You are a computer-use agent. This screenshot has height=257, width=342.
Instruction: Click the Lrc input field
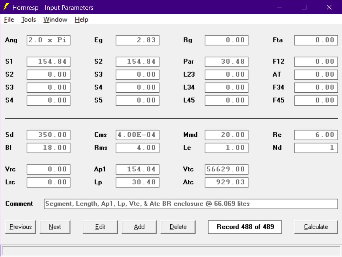point(48,182)
